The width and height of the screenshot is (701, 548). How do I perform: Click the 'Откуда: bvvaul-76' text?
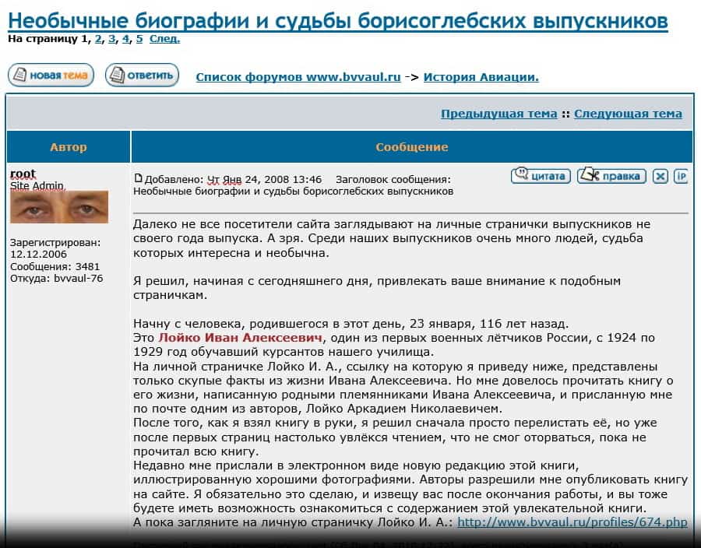point(57,278)
